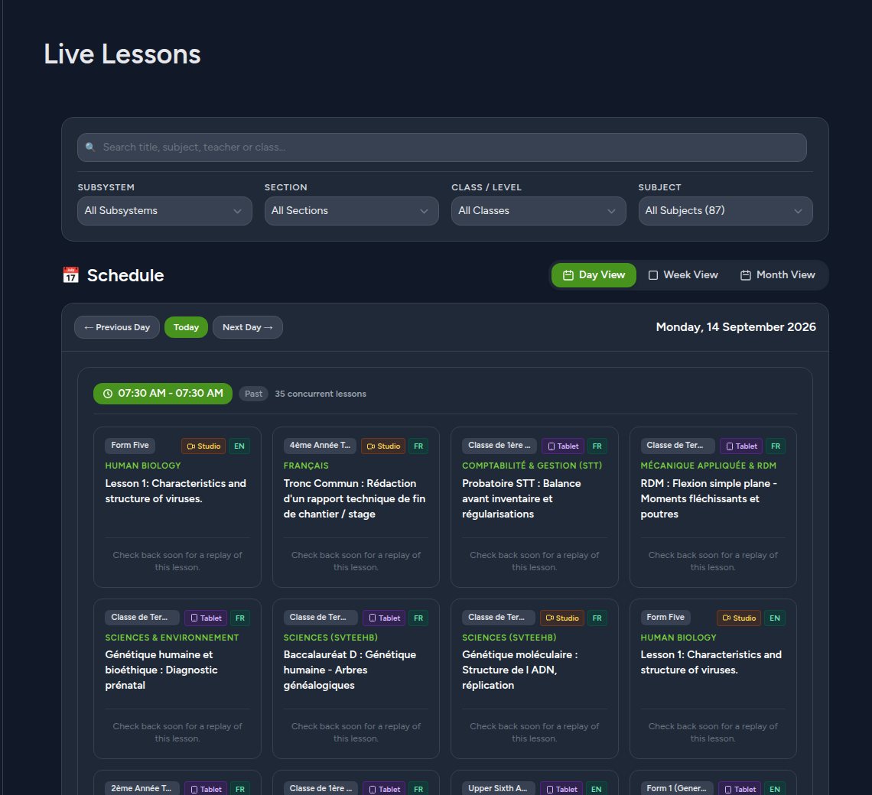Click Tablet badge on Upper Sixth A... card
The height and width of the screenshot is (795, 872).
[x=561, y=789]
